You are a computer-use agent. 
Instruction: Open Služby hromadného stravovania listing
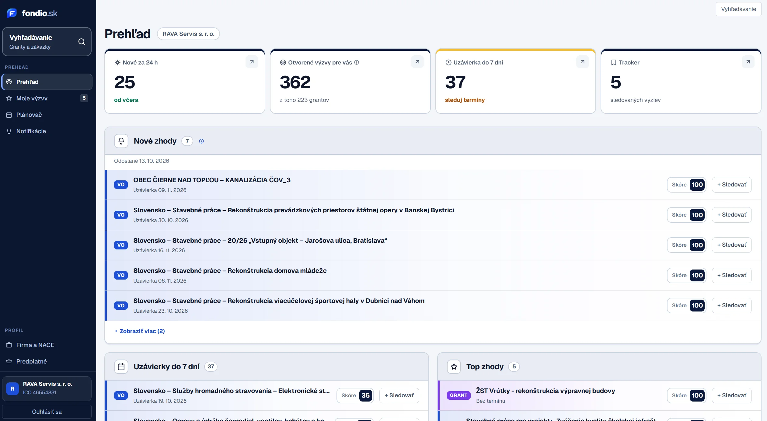pos(232,391)
